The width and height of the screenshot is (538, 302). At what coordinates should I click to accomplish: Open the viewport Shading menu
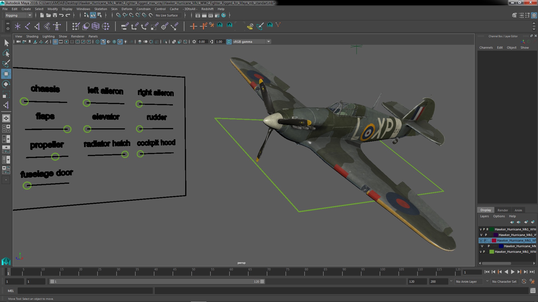[32, 36]
